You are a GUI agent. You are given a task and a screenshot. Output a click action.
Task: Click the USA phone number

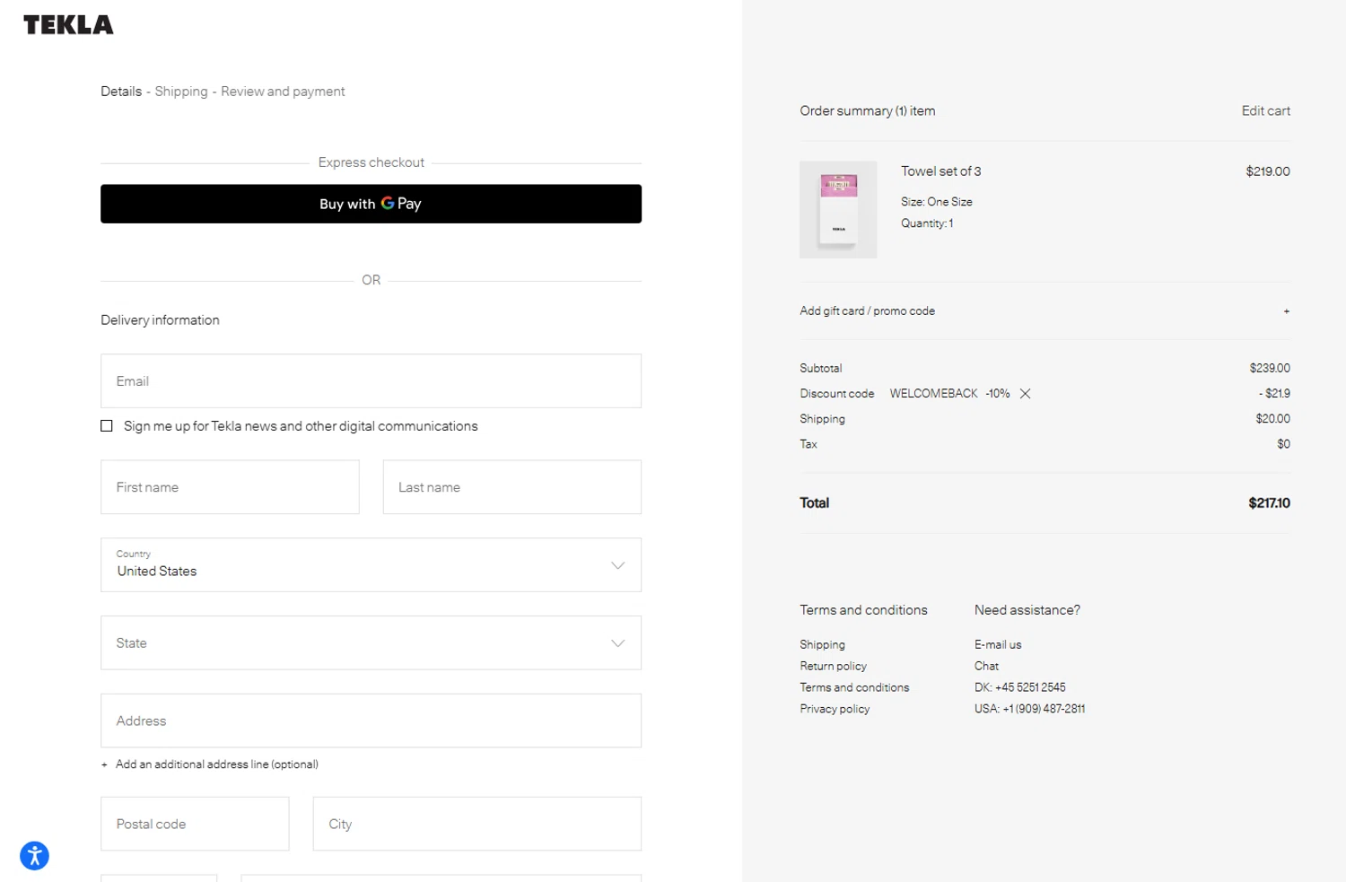pos(1029,710)
